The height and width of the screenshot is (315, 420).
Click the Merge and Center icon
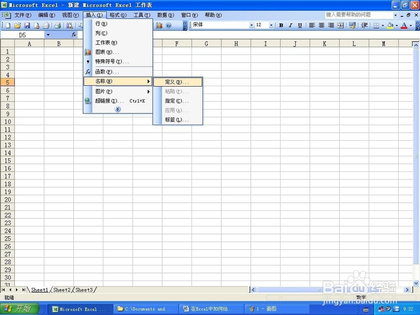click(341, 25)
